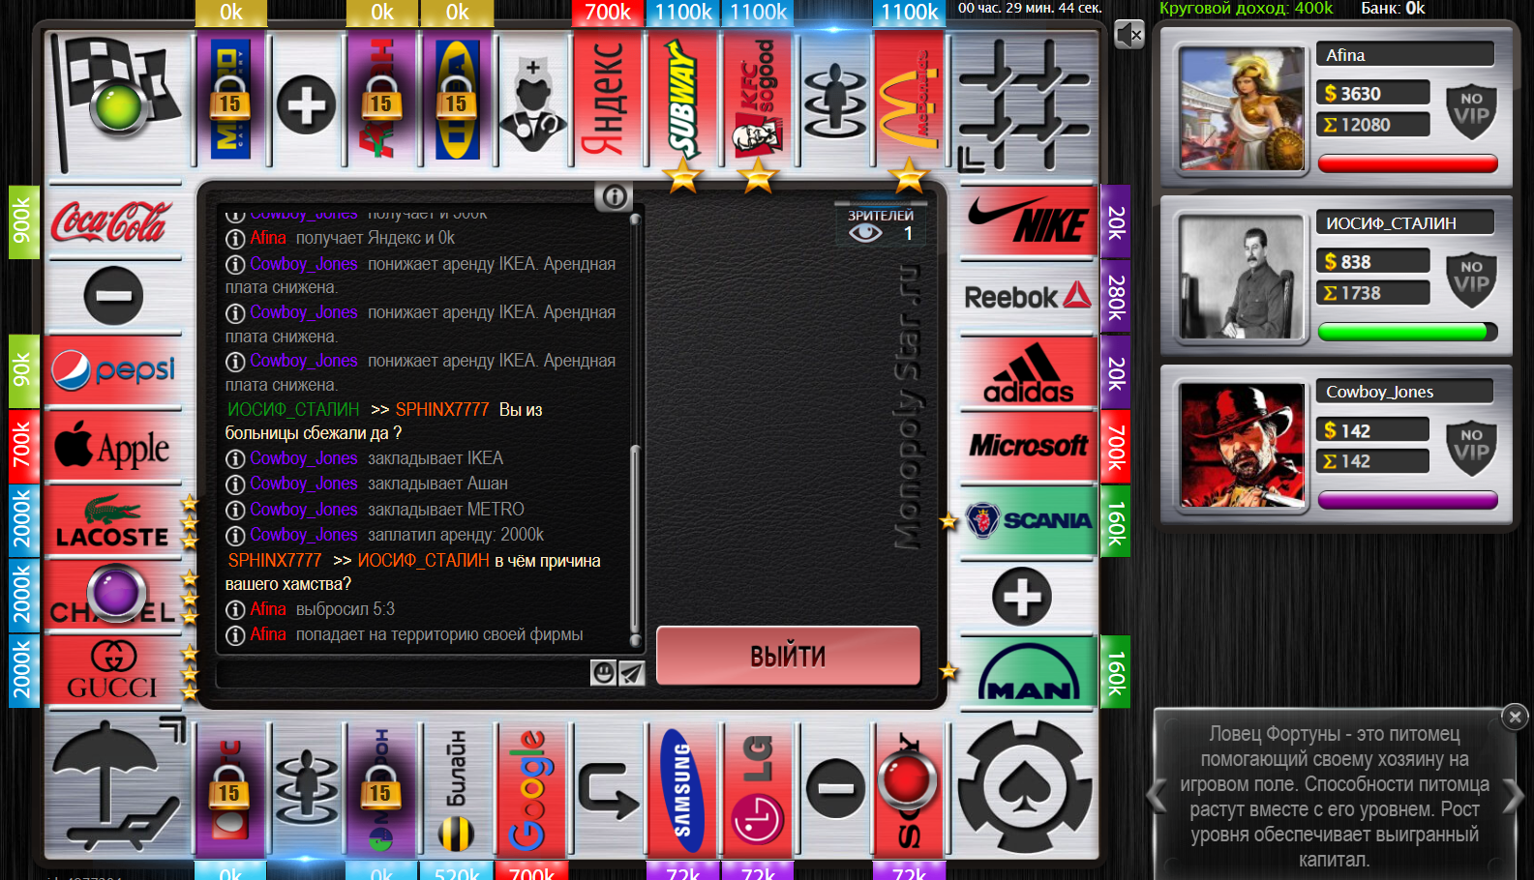This screenshot has height=880, width=1534.
Task: Click ИОСИФ_СТАЛИН's total capital 1738
Action: pyautogui.click(x=1372, y=292)
